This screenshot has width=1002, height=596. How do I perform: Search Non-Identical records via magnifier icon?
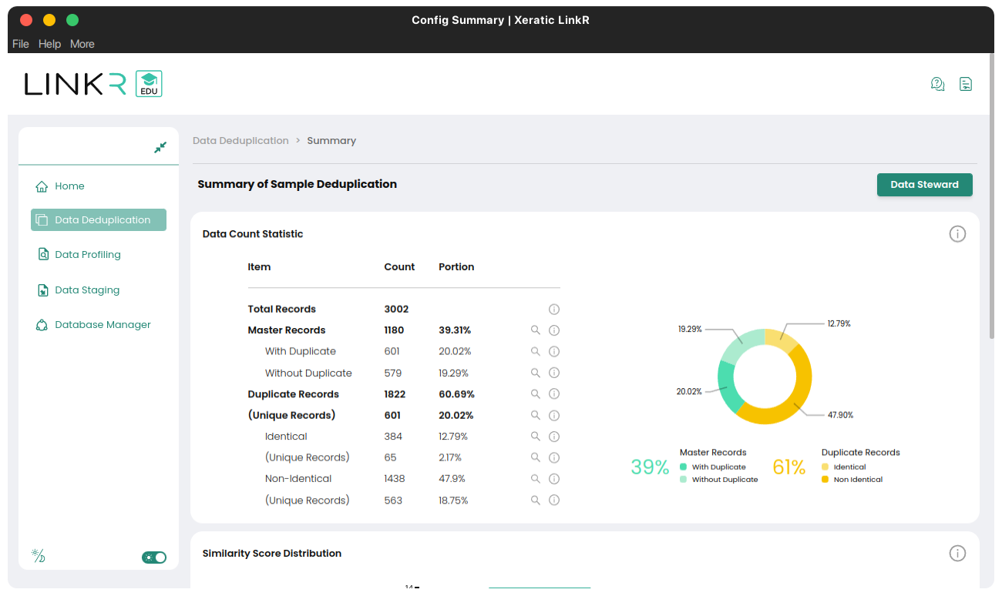(x=535, y=479)
